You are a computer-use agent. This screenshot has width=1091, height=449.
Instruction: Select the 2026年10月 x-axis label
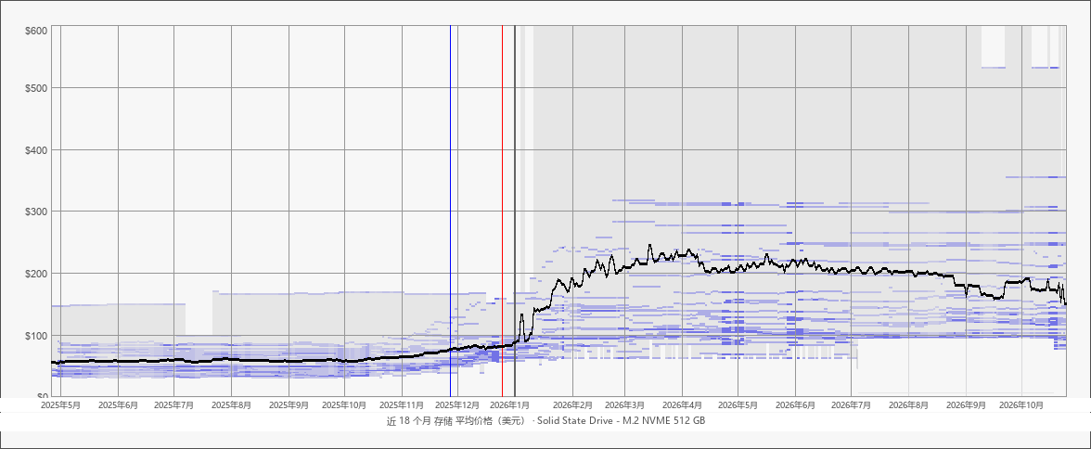[x=1020, y=404]
